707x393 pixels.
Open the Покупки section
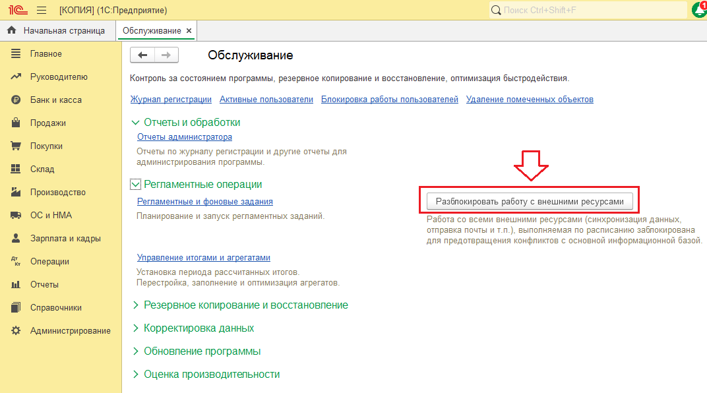(x=46, y=146)
